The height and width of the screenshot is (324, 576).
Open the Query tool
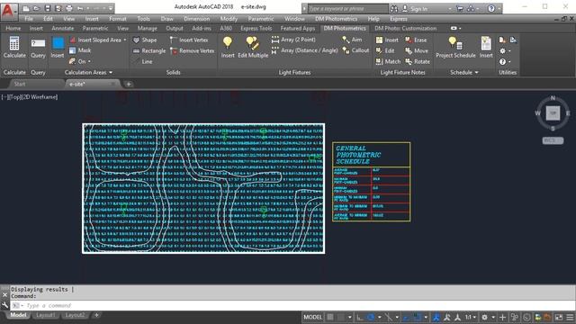point(38,47)
